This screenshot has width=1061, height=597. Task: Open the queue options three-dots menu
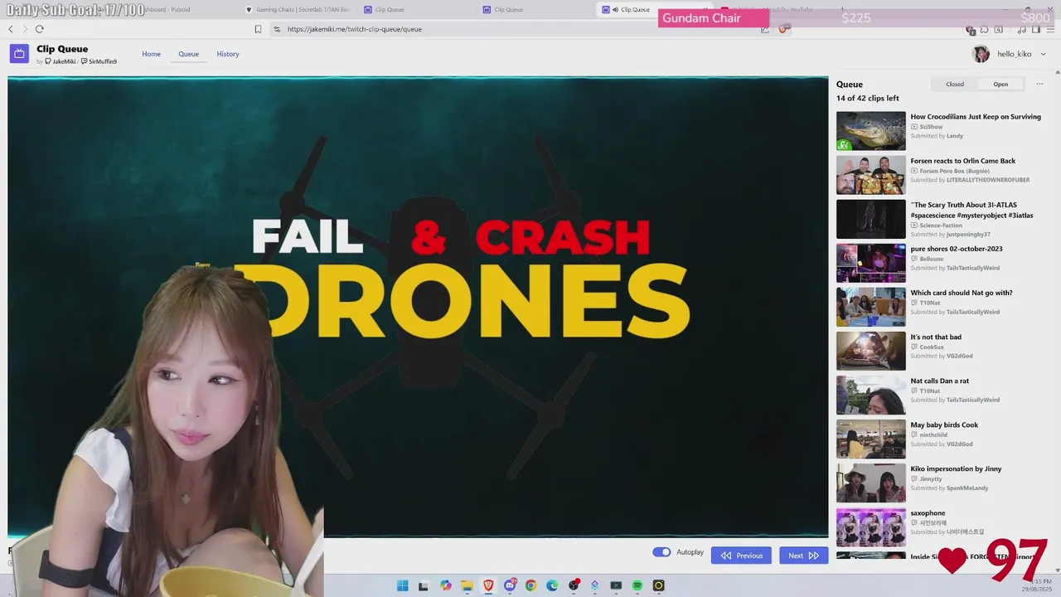pos(1039,84)
